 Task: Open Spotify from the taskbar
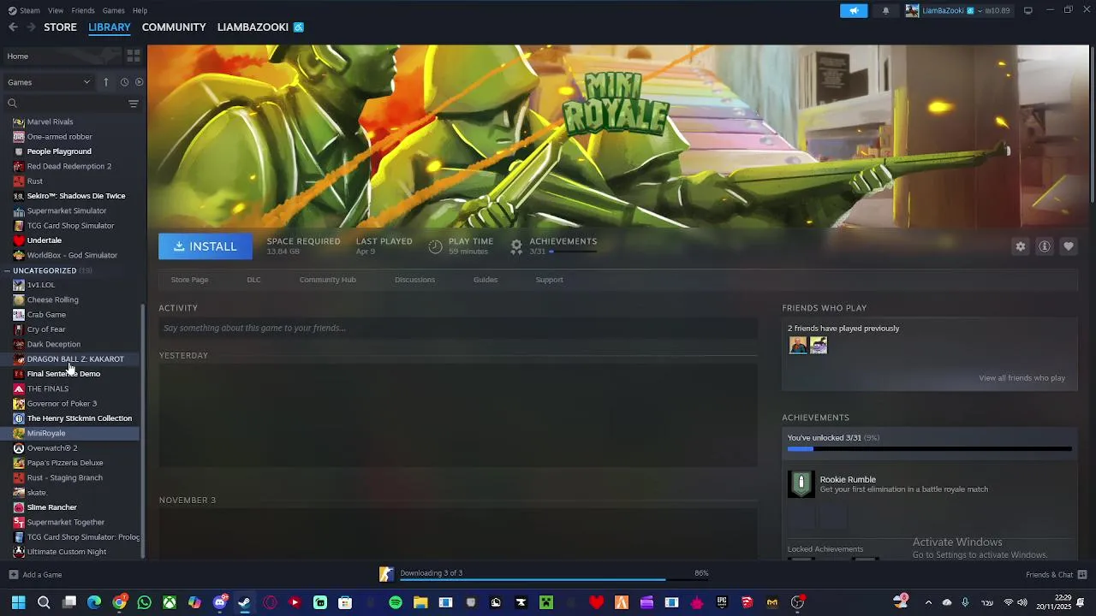(x=396, y=602)
